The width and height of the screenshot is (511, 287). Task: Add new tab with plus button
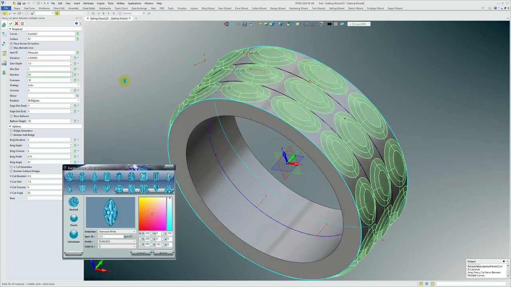tap(136, 18)
